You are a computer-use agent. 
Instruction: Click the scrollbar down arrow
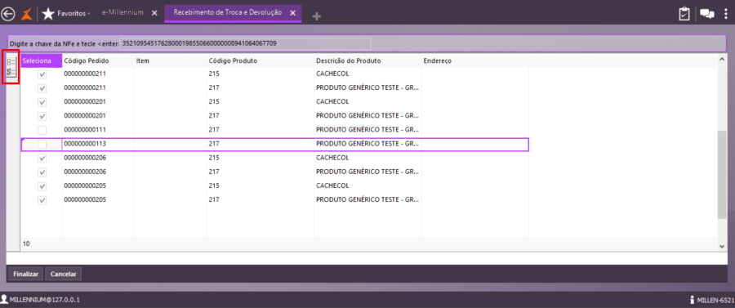click(722, 246)
